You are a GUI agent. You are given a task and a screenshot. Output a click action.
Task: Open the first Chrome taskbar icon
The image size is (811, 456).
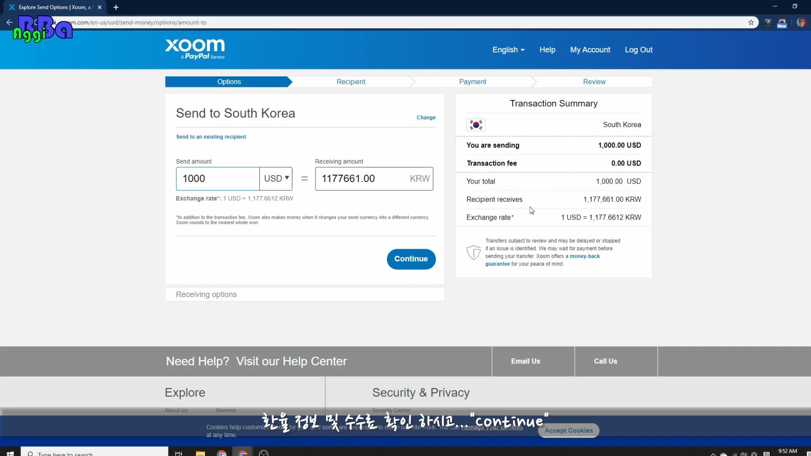pyautogui.click(x=221, y=453)
